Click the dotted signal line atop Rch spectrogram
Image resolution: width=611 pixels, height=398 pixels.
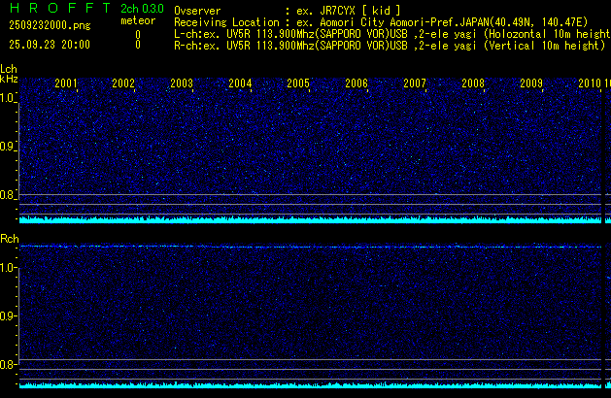[x=311, y=247]
